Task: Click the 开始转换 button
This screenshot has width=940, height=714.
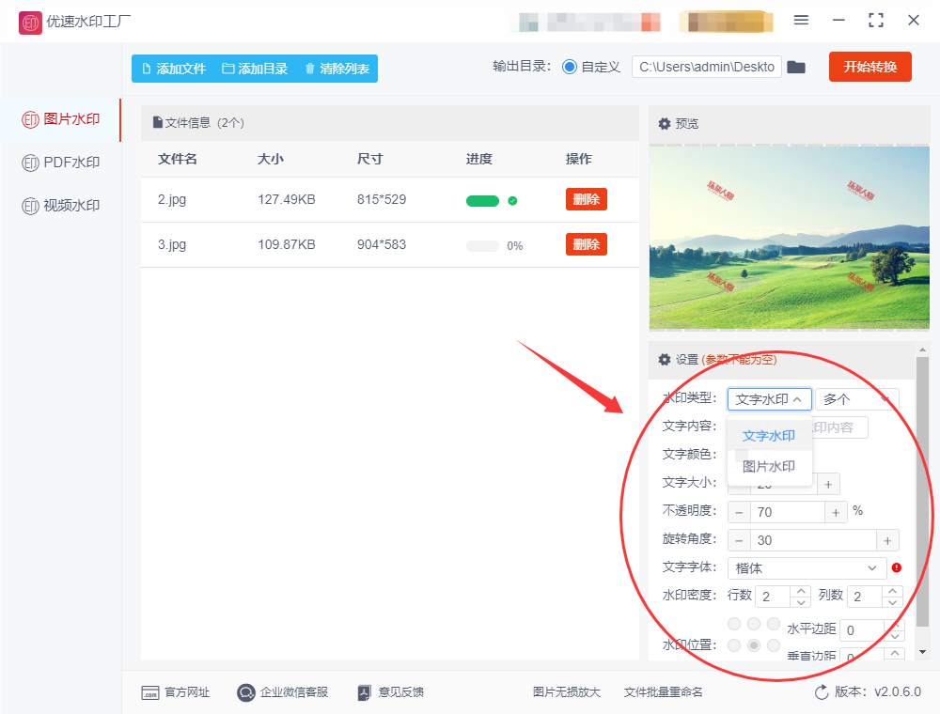Action: [x=869, y=67]
